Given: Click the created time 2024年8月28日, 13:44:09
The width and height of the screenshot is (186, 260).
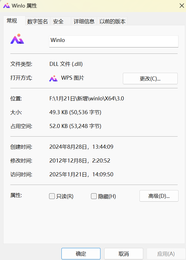Looking at the screenshot, I should pos(82,147).
